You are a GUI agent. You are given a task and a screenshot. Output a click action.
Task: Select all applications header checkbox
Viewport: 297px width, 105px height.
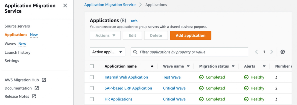tap(92, 66)
